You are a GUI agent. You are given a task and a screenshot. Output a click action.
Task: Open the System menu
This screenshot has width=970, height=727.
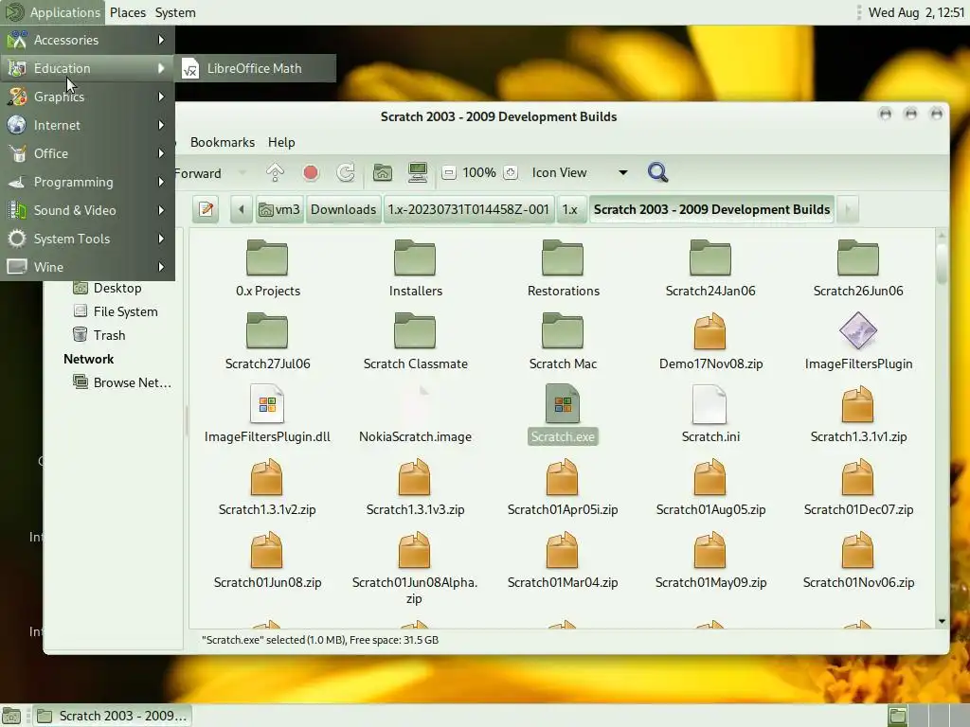tap(175, 12)
